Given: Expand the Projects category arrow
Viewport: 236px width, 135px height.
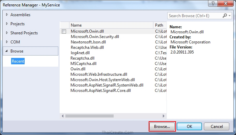Looking at the screenshot, I should 7,24.
